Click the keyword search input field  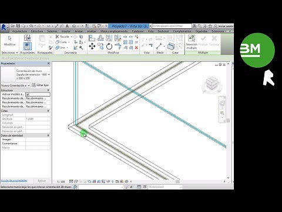pos(172,26)
